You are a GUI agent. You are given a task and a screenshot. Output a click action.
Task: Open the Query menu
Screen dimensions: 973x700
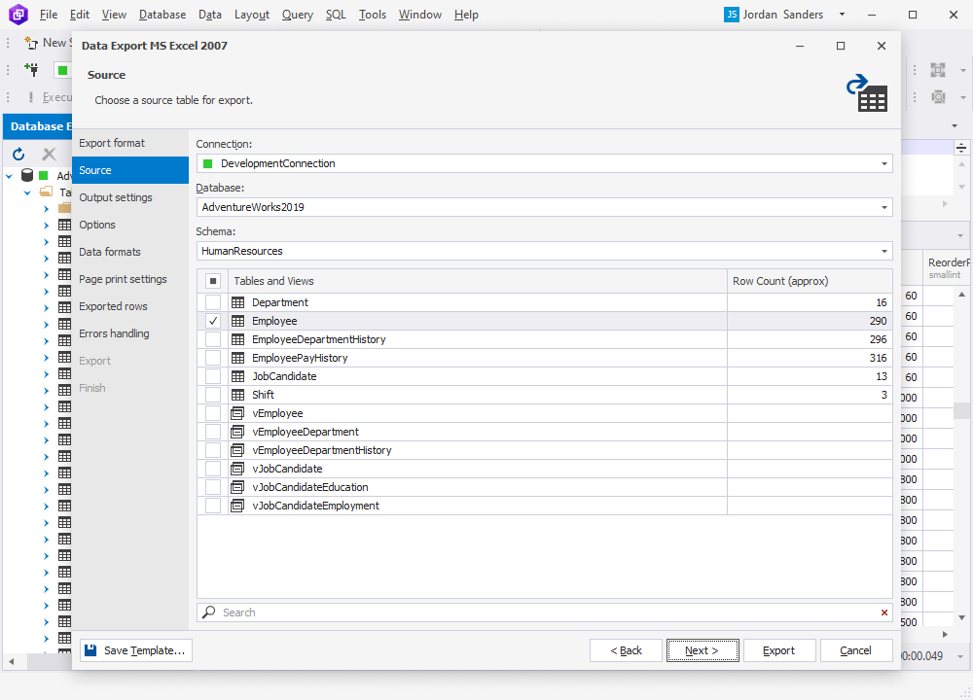(298, 15)
